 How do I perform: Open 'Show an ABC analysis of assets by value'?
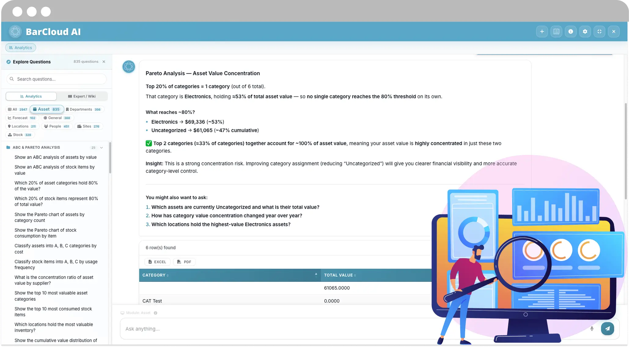pyautogui.click(x=56, y=157)
